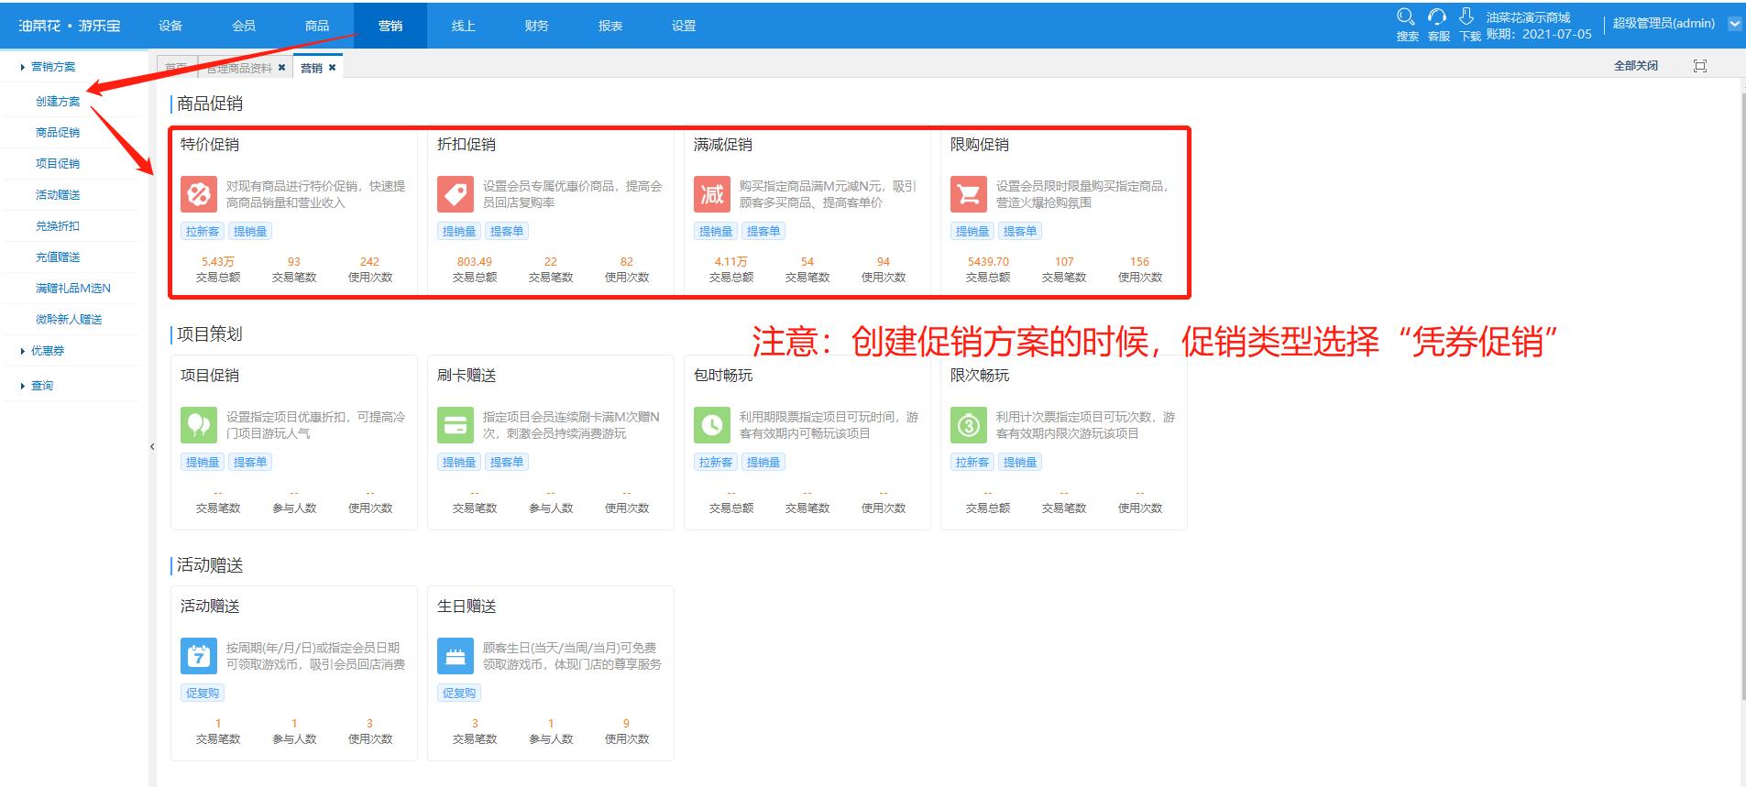The width and height of the screenshot is (1746, 787).
Task: Click the 5439.70 transaction total value
Action: 988,262
